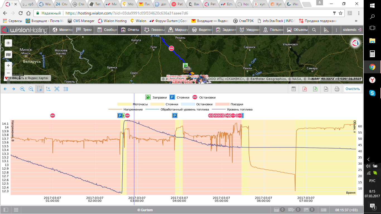Click the Windows taskbar Calculator icon
This screenshot has height=214, width=381.
372,54
